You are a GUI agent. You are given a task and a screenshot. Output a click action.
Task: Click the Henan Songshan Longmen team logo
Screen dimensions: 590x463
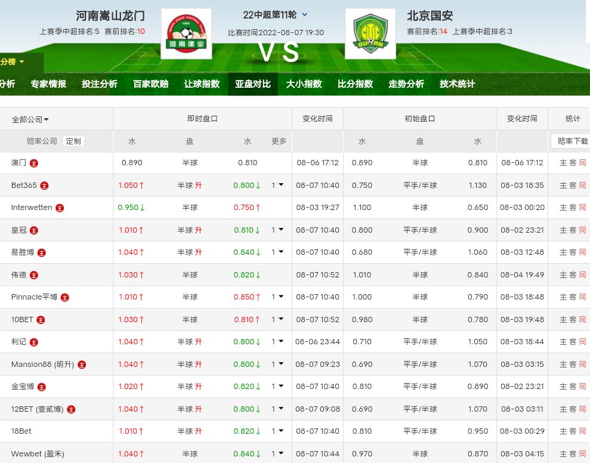186,34
